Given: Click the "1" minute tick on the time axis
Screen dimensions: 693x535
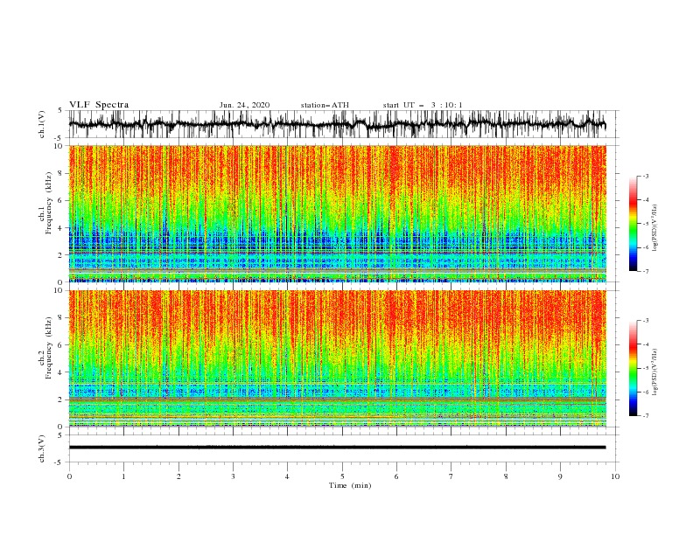Looking at the screenshot, I should point(123,476).
